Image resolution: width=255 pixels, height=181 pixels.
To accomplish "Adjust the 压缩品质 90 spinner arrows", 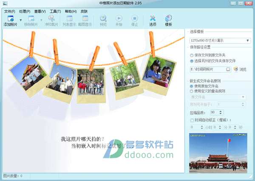I will pyautogui.click(x=221, y=112).
